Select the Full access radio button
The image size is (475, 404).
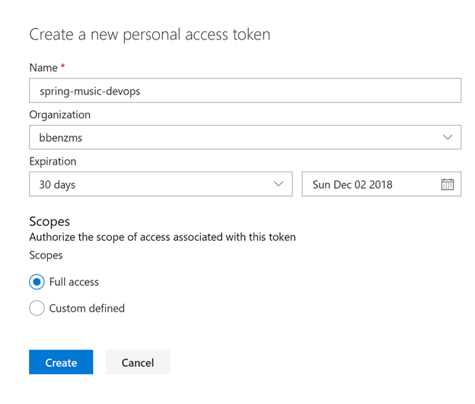click(37, 282)
